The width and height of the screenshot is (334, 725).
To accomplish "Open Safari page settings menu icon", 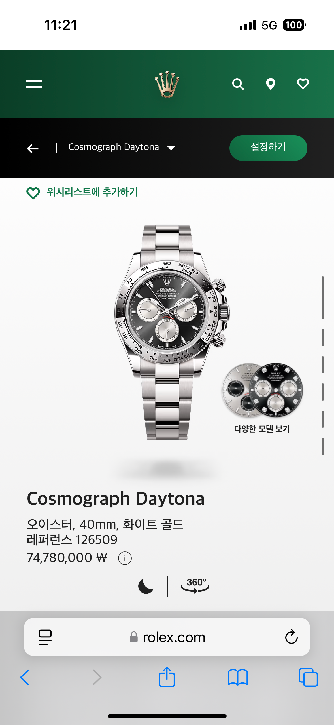I will (45, 637).
